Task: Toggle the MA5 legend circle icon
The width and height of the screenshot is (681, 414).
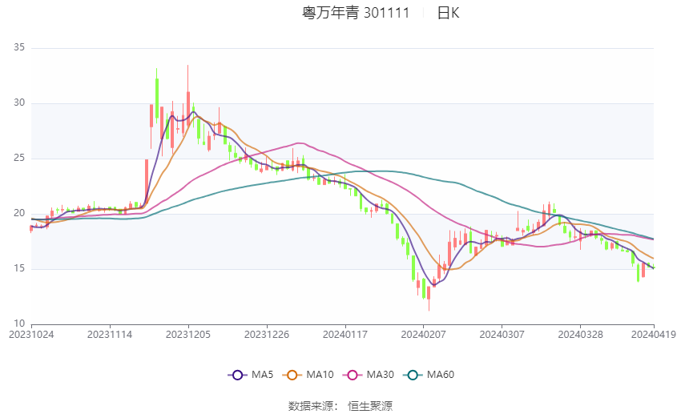Action: pos(238,375)
